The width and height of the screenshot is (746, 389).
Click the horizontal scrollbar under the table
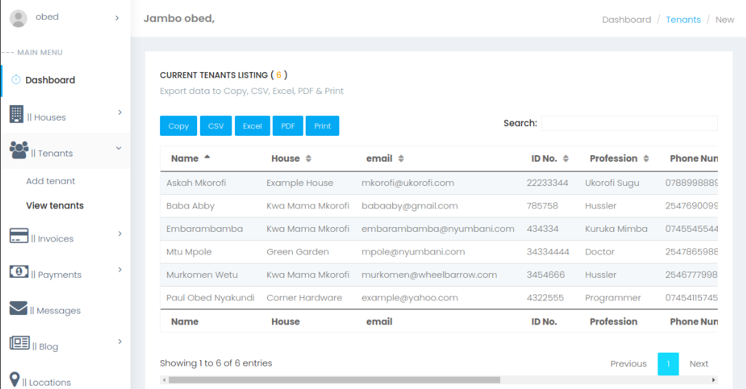point(334,379)
